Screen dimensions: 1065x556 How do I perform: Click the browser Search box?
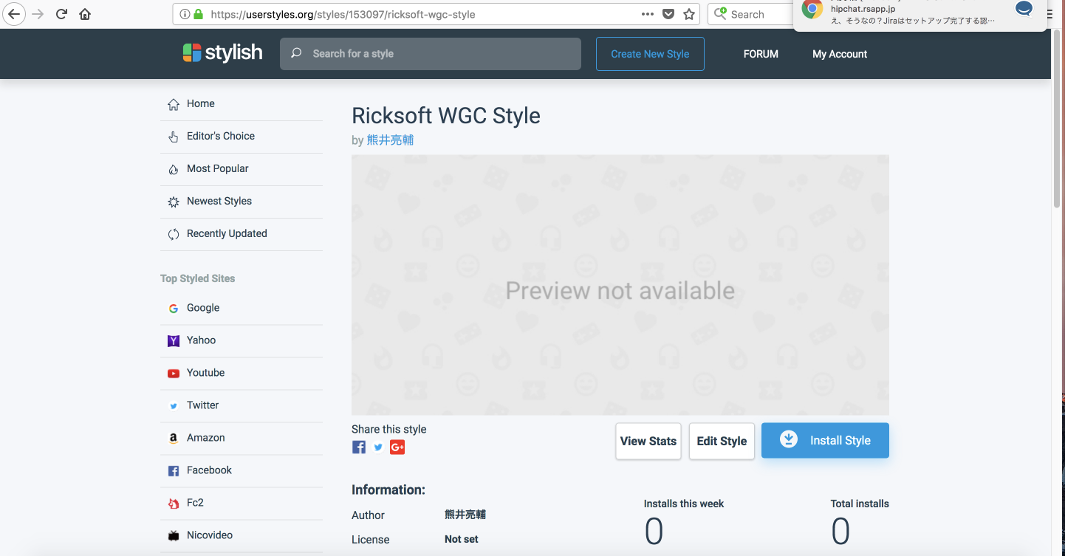[750, 14]
